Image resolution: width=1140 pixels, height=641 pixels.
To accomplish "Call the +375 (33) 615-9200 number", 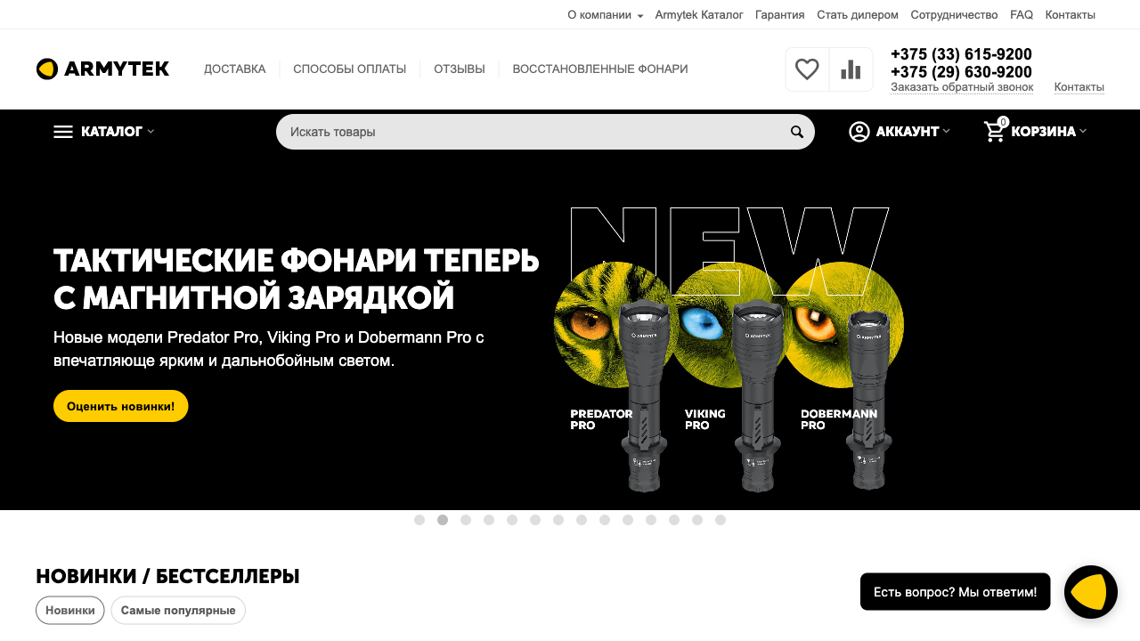I will pos(961,54).
